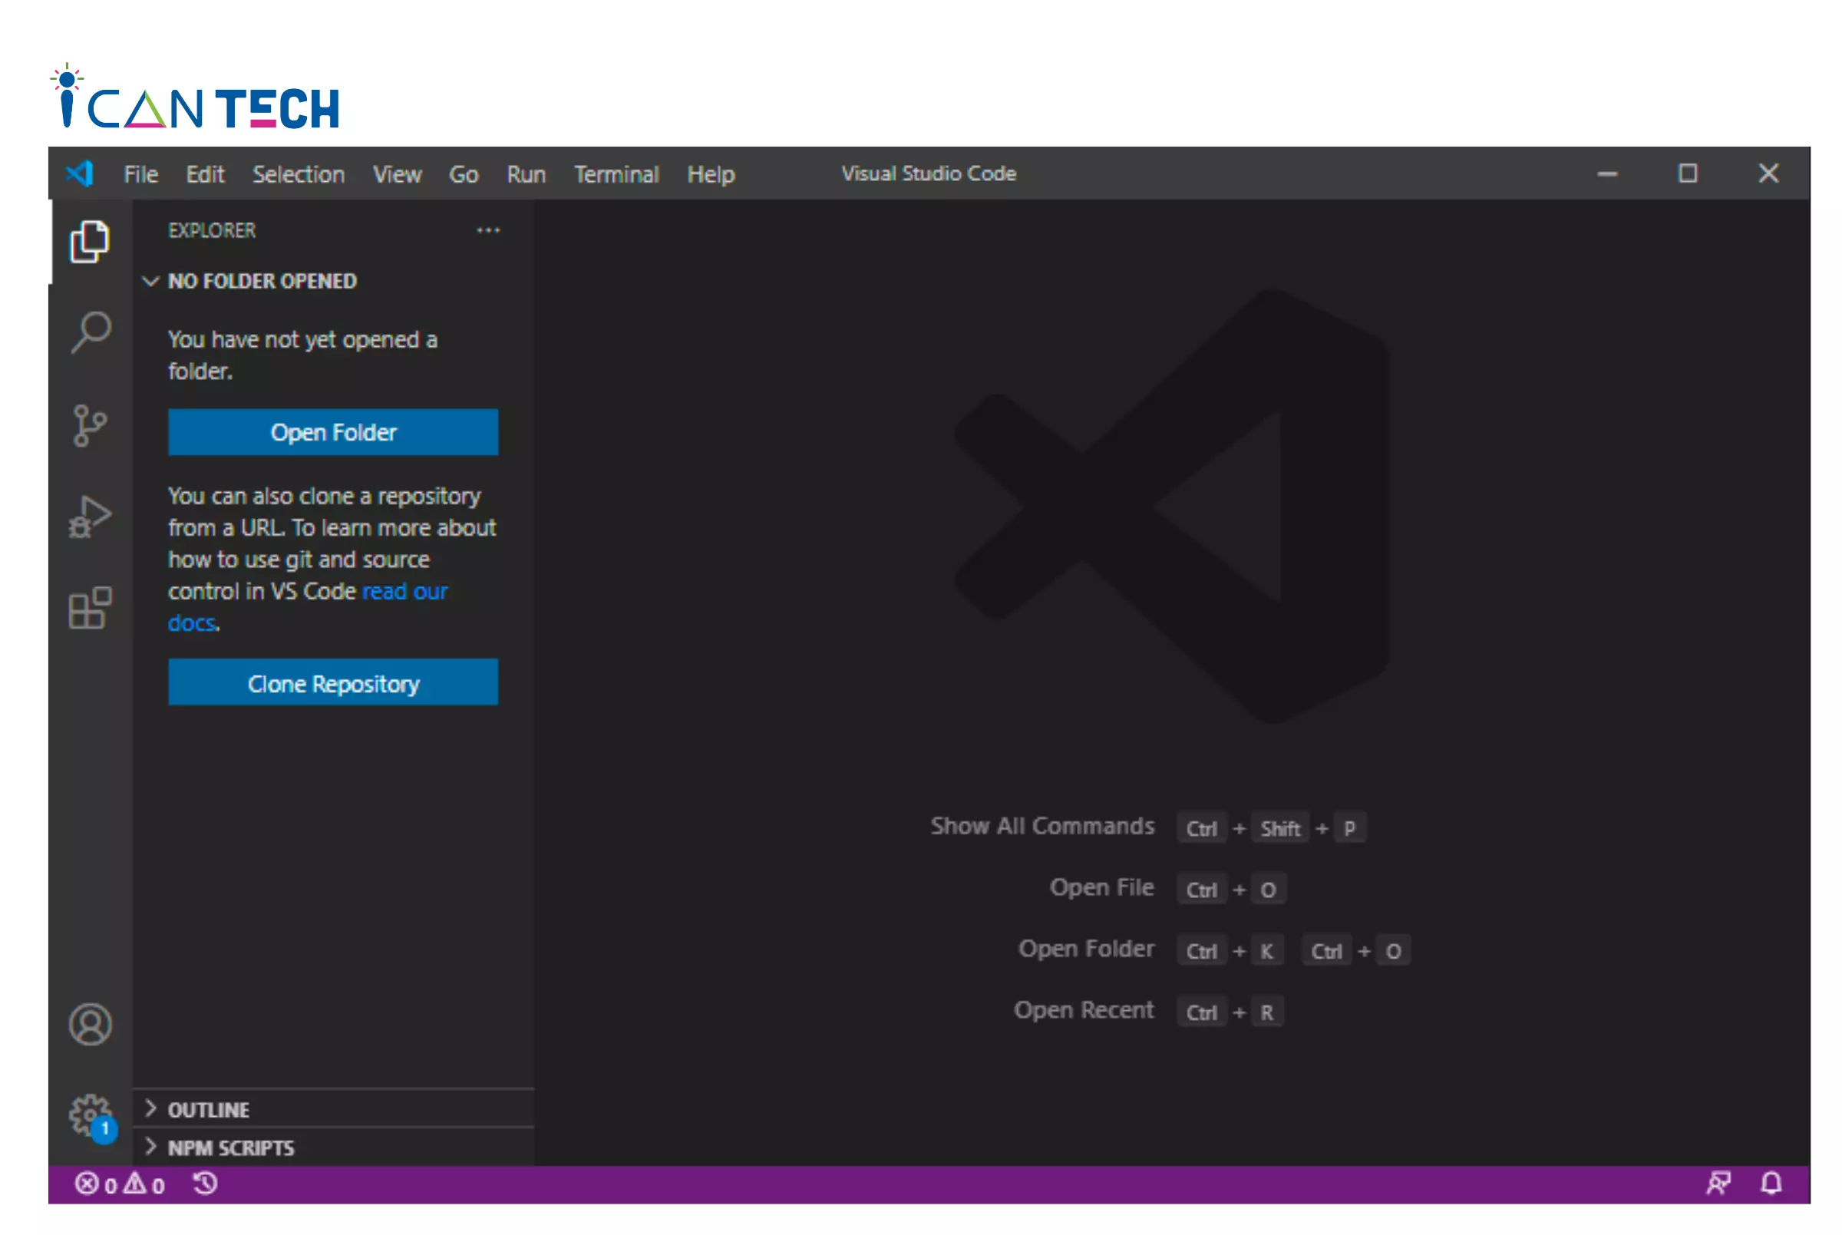The height and width of the screenshot is (1235, 1842).
Task: Click the K key hint for Open Folder
Action: 1267,952
